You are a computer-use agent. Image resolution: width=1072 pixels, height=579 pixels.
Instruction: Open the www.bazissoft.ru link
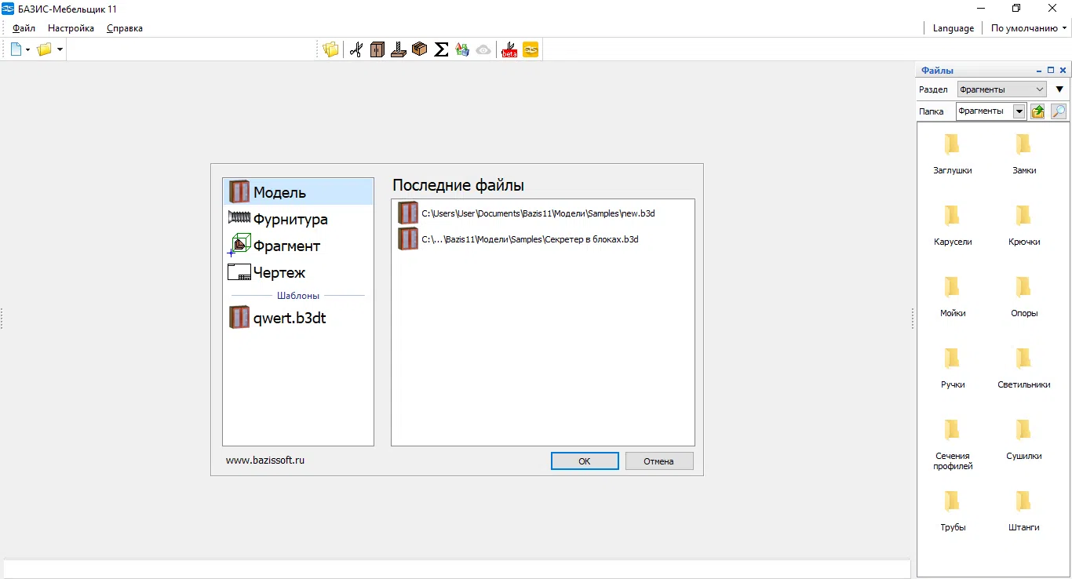[x=265, y=460]
